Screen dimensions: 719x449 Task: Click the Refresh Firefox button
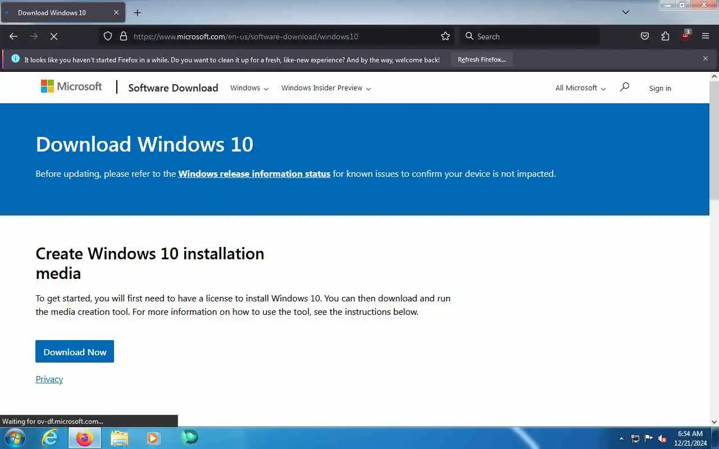481,59
